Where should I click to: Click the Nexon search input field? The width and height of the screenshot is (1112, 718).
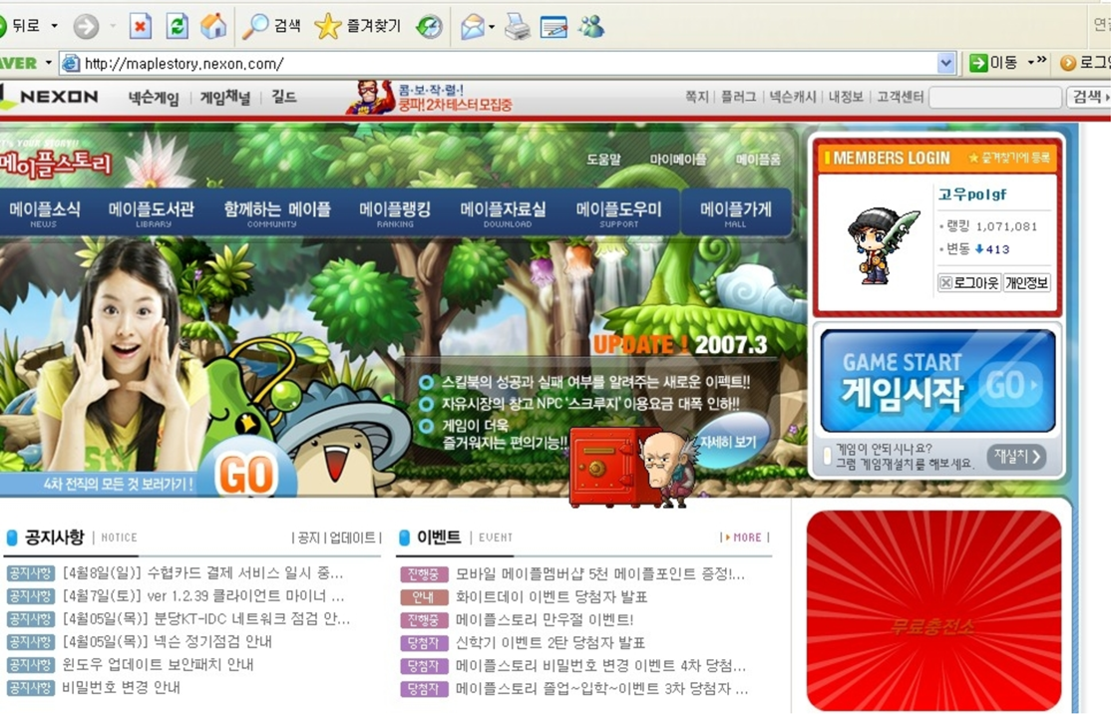point(995,97)
